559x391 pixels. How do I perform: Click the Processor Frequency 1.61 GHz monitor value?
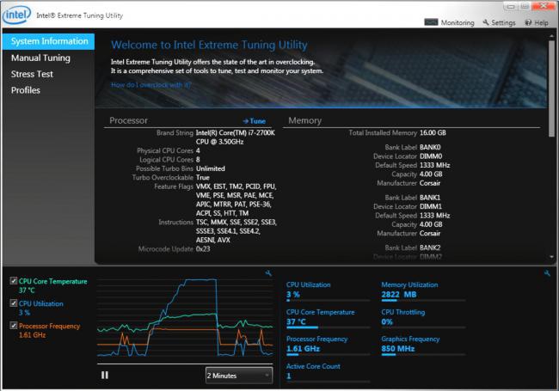[x=303, y=349]
